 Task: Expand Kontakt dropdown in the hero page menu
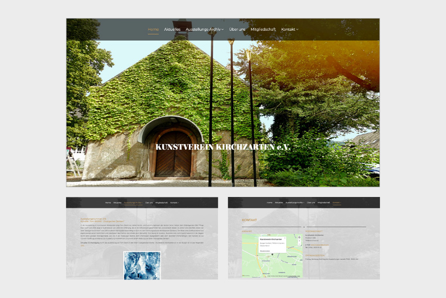point(290,29)
